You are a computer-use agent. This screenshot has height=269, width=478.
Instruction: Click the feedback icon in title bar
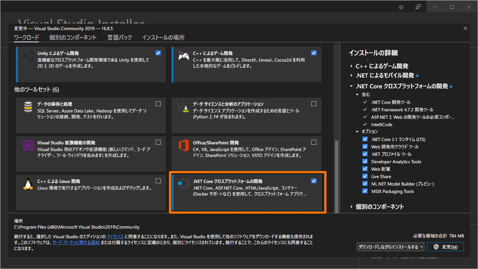click(x=418, y=7)
